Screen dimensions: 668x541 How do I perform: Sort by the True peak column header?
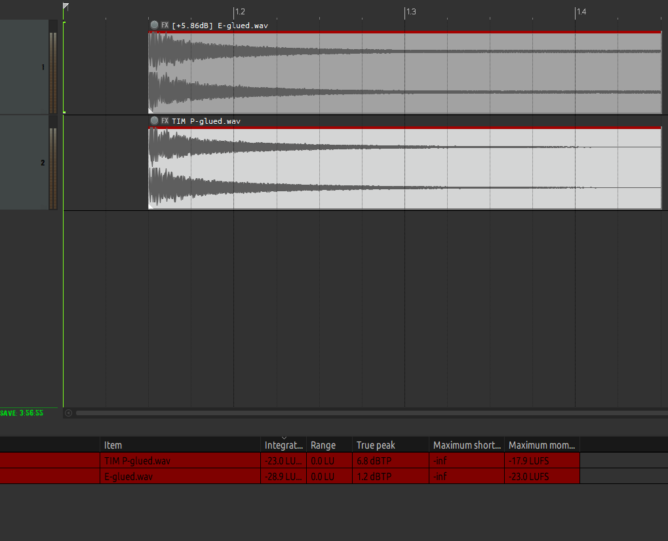(x=391, y=445)
